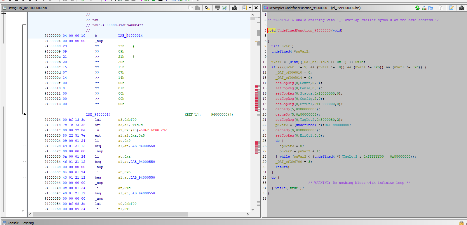Click the XREF address 94000000(j)
The width and height of the screenshot is (467, 225).
[x=222, y=114]
